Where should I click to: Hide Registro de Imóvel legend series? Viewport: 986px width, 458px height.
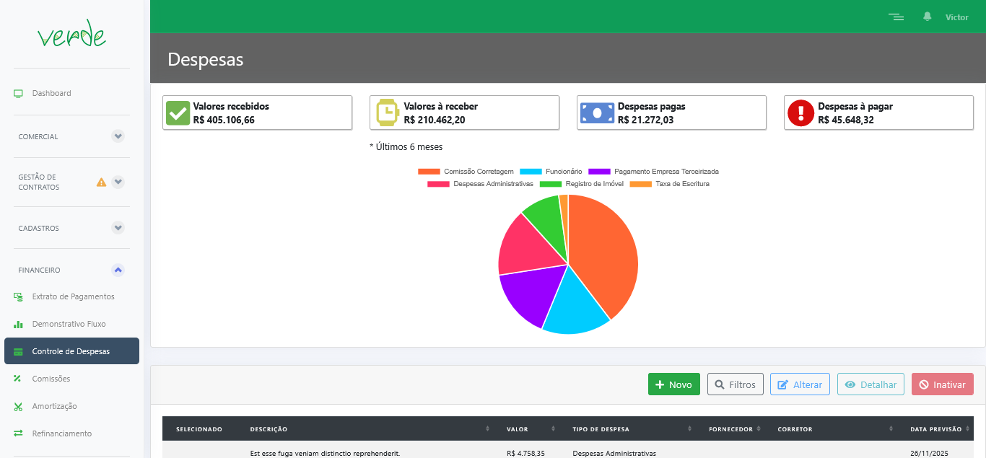pyautogui.click(x=580, y=184)
